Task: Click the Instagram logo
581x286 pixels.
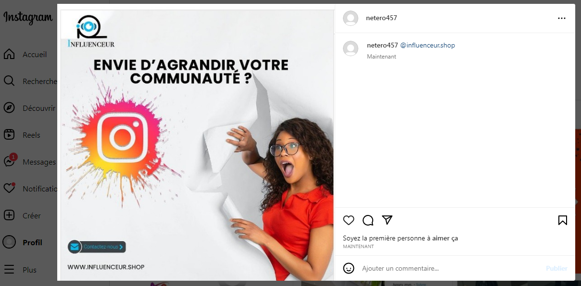Action: pyautogui.click(x=28, y=18)
